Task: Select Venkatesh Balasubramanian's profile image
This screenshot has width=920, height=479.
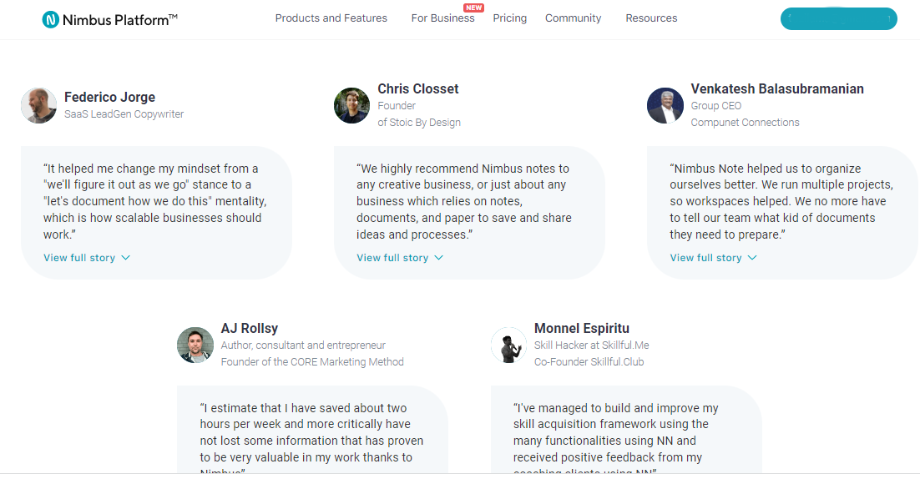Action: click(x=665, y=105)
